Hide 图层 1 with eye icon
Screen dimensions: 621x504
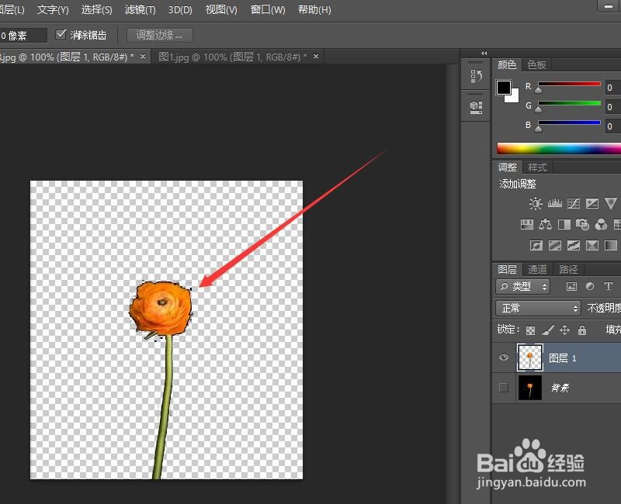tap(503, 357)
